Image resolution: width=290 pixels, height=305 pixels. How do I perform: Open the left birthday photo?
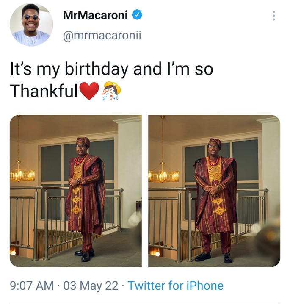76,191
